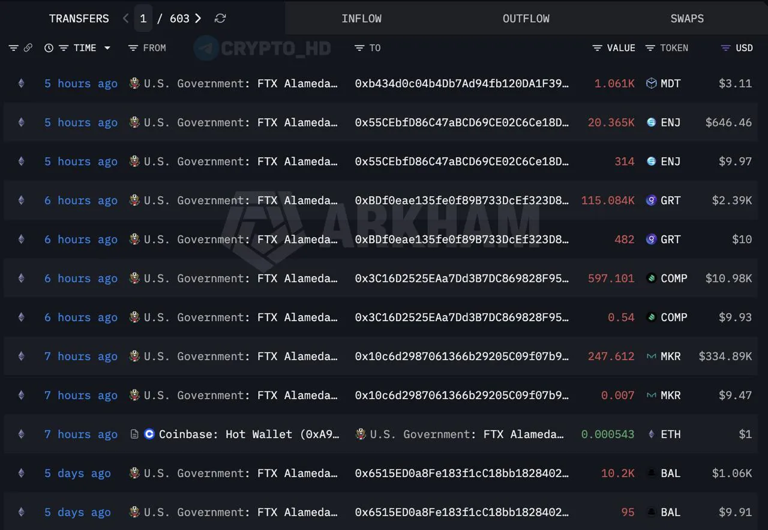Click the clock icon beside TIME
This screenshot has height=530, width=768.
pyautogui.click(x=49, y=48)
